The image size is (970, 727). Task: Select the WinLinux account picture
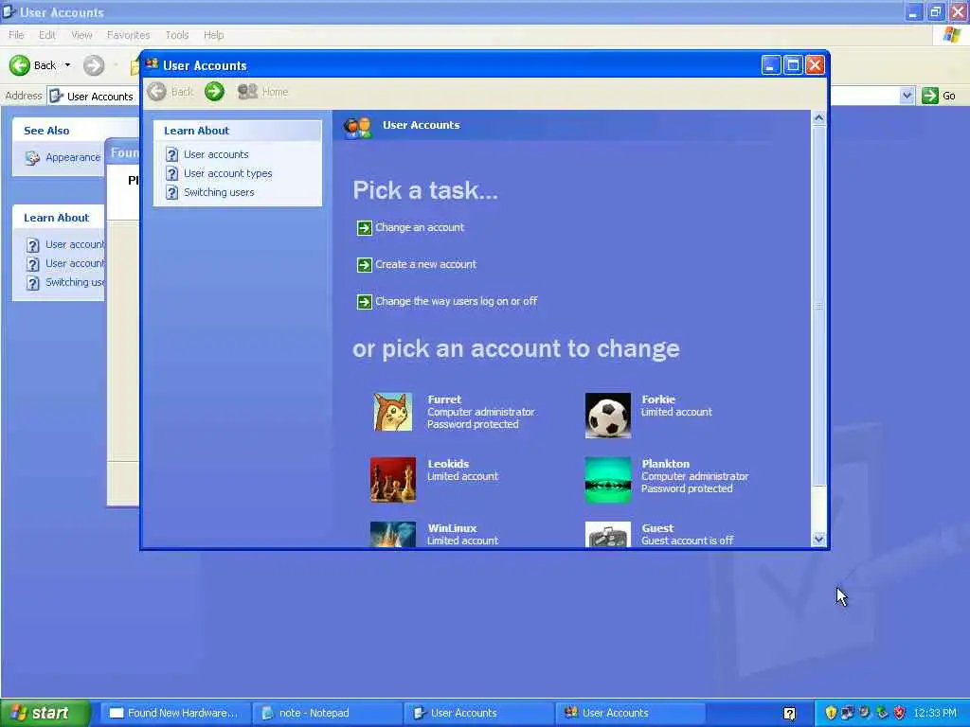click(393, 534)
